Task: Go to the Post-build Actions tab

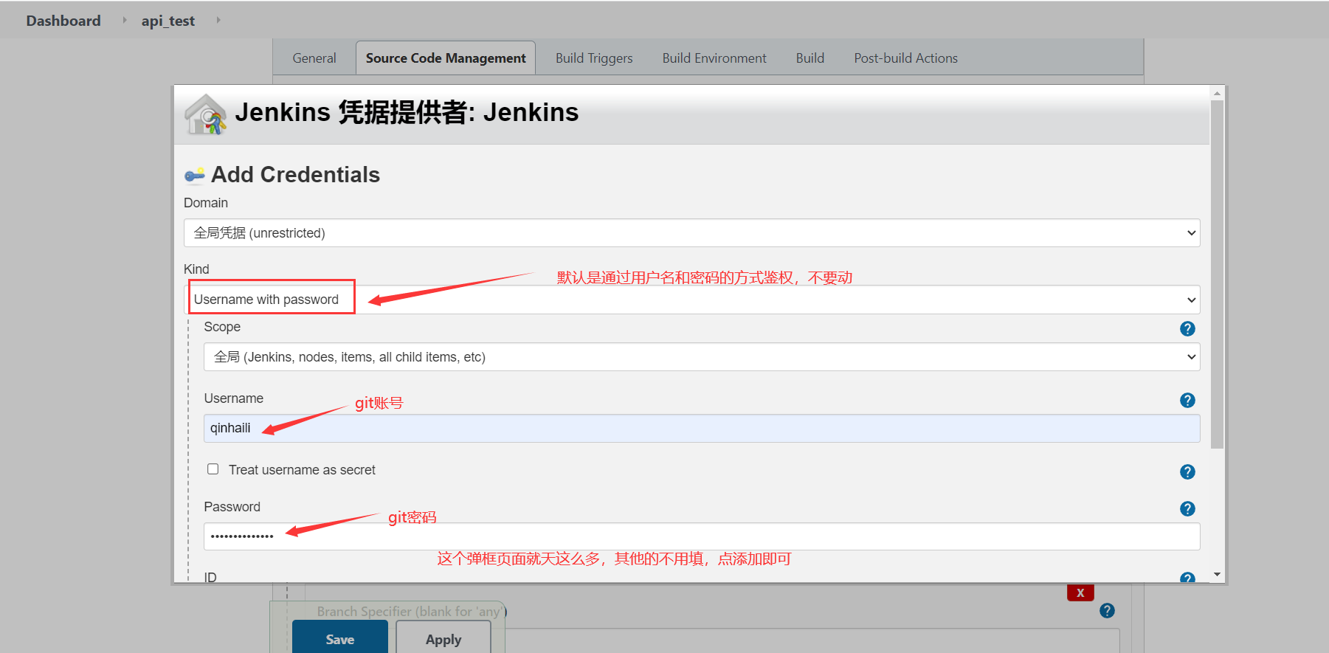Action: (x=905, y=58)
